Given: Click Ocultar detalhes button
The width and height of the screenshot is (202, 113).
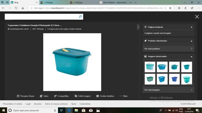Looking at the screenshot, I should (105, 96).
